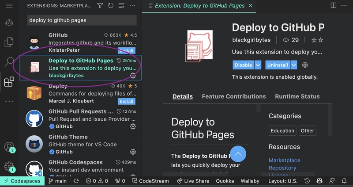Image resolution: width=353 pixels, height=187 pixels.
Task: Open extensions views more actions menu
Action: point(132,6)
